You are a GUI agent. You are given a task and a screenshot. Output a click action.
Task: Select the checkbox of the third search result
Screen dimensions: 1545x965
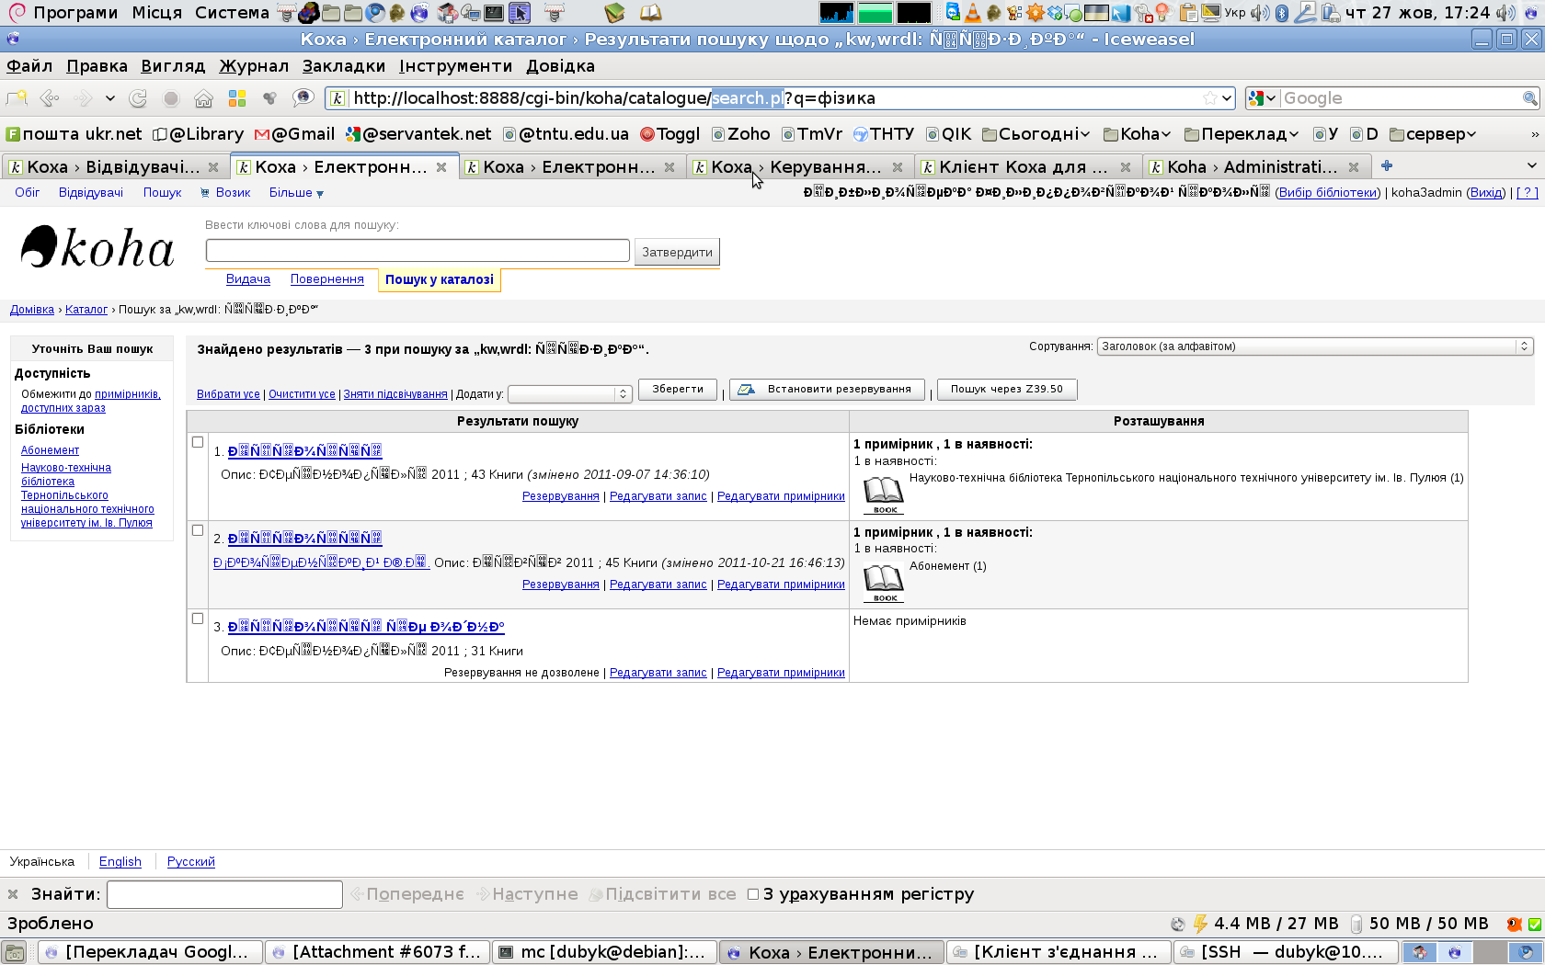point(198,619)
